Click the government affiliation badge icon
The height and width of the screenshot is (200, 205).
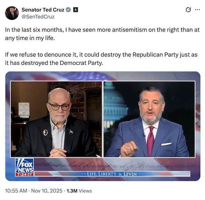(75, 10)
